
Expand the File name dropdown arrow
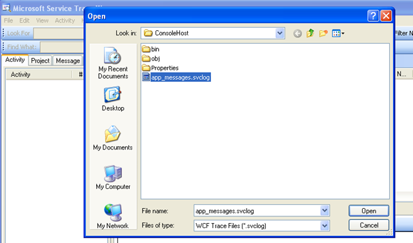(x=325, y=211)
